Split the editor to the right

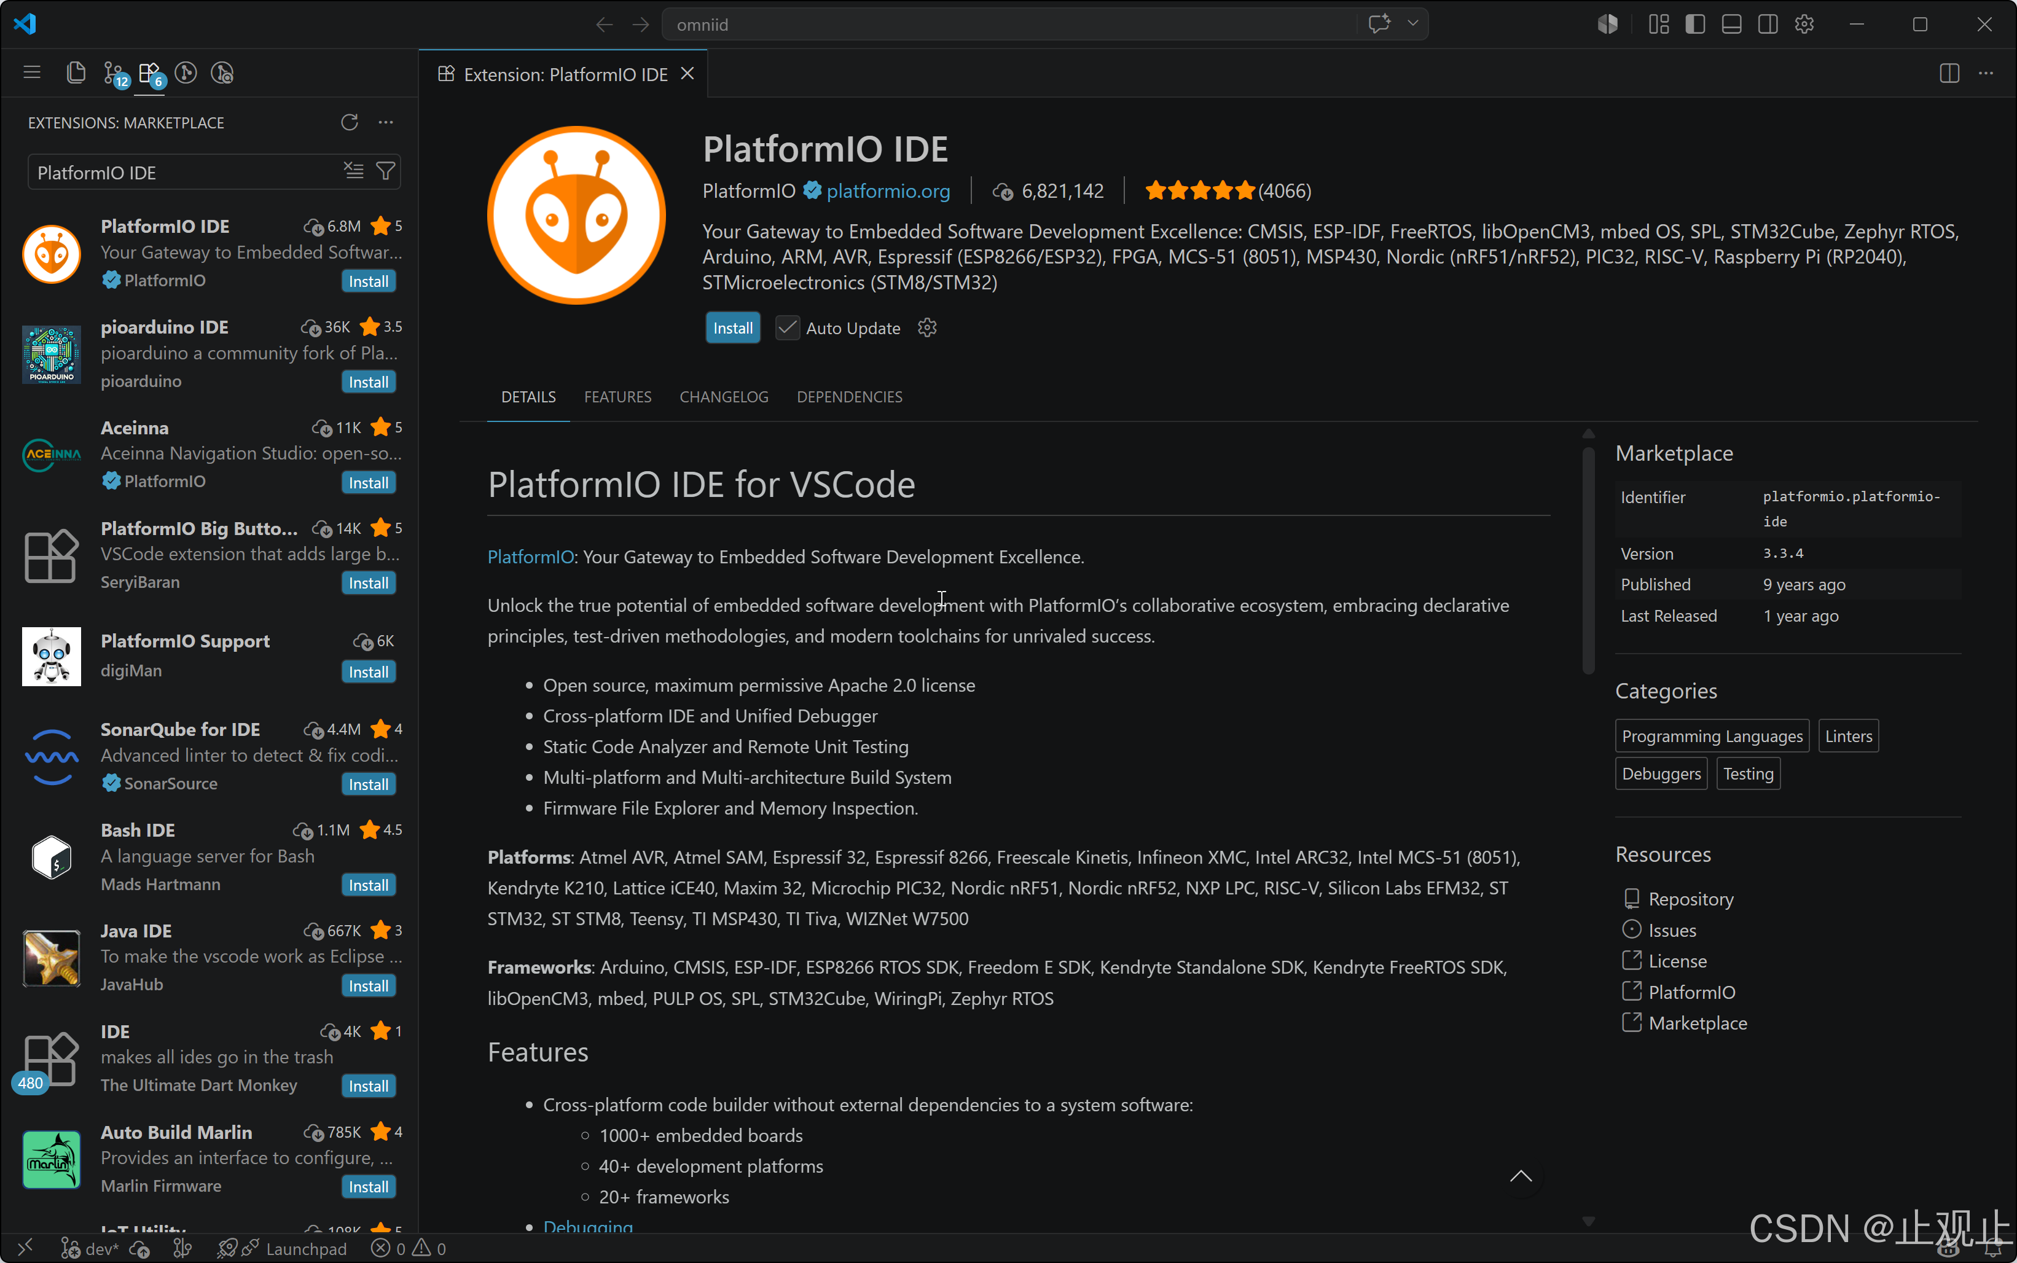point(1949,74)
